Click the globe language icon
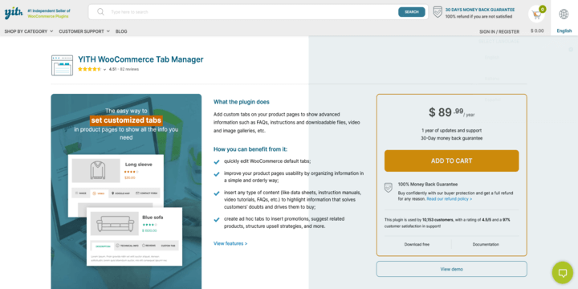The width and height of the screenshot is (578, 289). 564,14
